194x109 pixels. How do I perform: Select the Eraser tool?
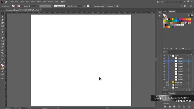[2, 38]
